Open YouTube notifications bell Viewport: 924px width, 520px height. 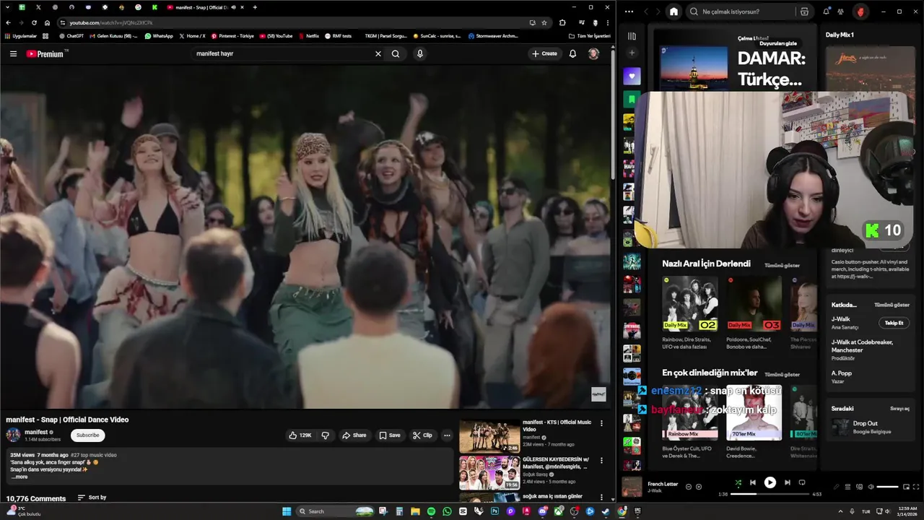tap(572, 53)
